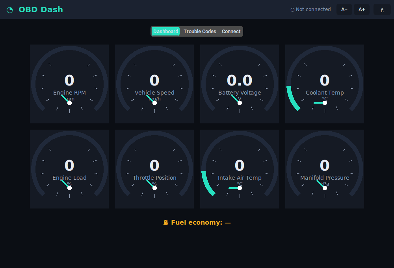Decrease font size with A− button
Screen dimensions: 394x268
344,9
